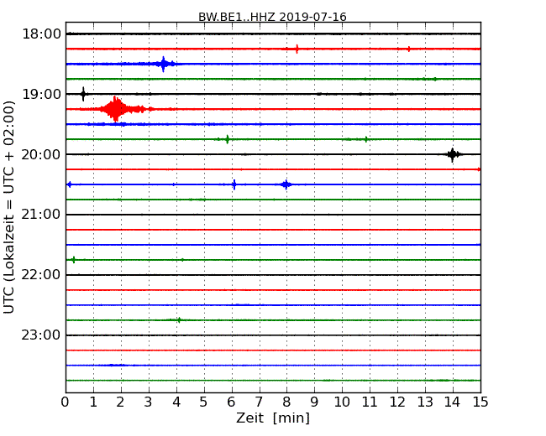
Task: Click x-axis tick label 1
Action: point(93,402)
